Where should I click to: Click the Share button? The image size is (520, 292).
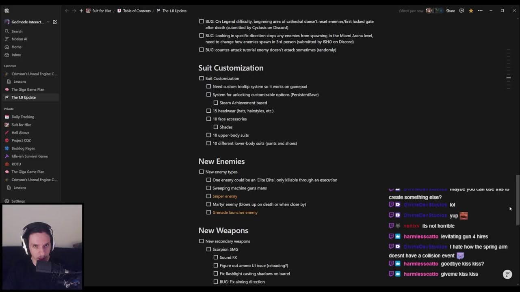pyautogui.click(x=451, y=11)
